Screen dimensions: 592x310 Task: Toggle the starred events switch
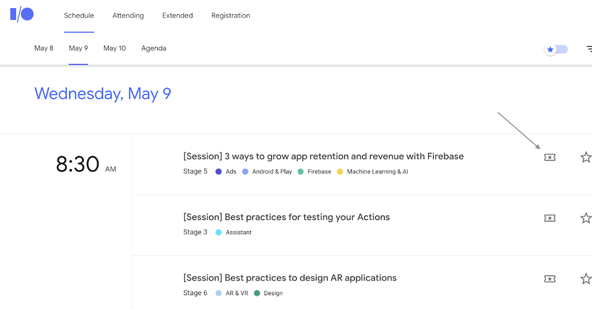click(x=556, y=50)
